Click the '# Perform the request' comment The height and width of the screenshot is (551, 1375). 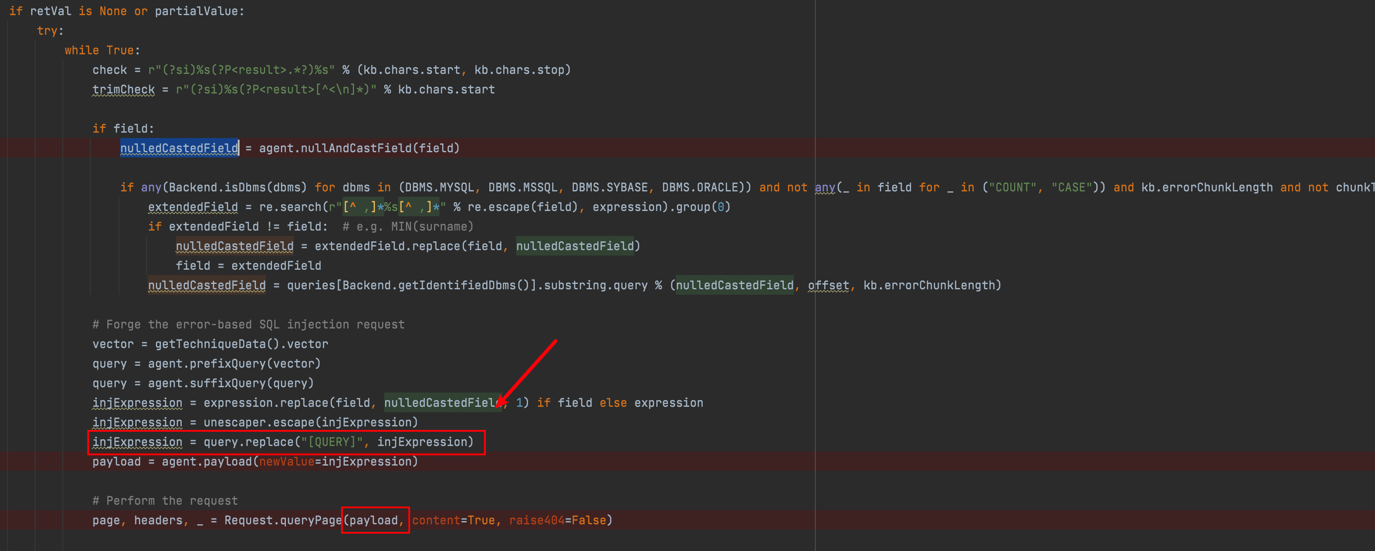tap(165, 500)
